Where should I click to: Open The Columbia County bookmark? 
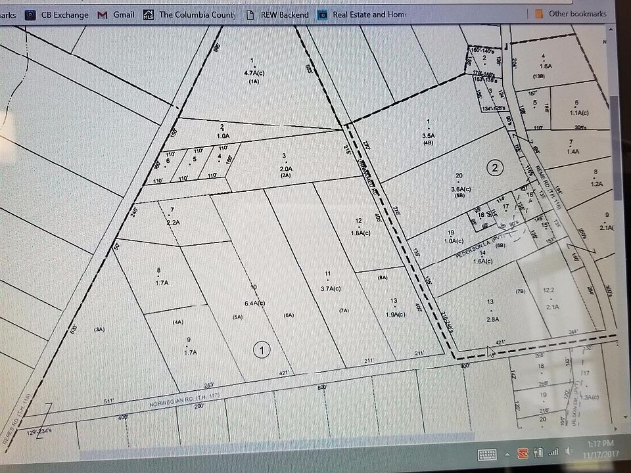(x=190, y=15)
